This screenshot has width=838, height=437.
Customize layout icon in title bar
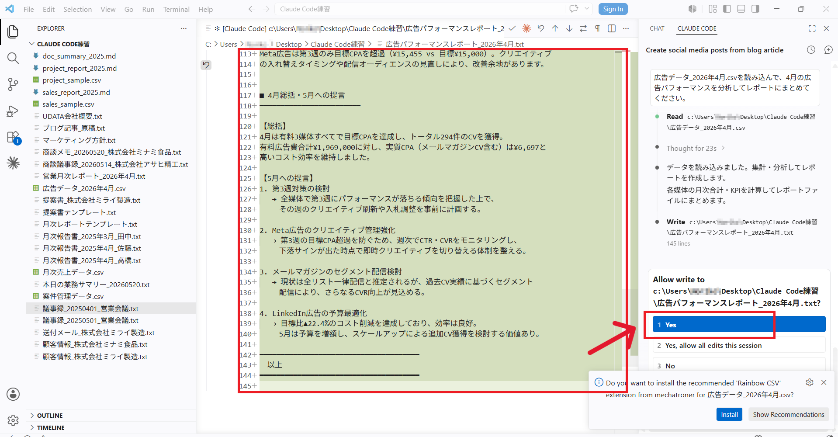click(713, 9)
